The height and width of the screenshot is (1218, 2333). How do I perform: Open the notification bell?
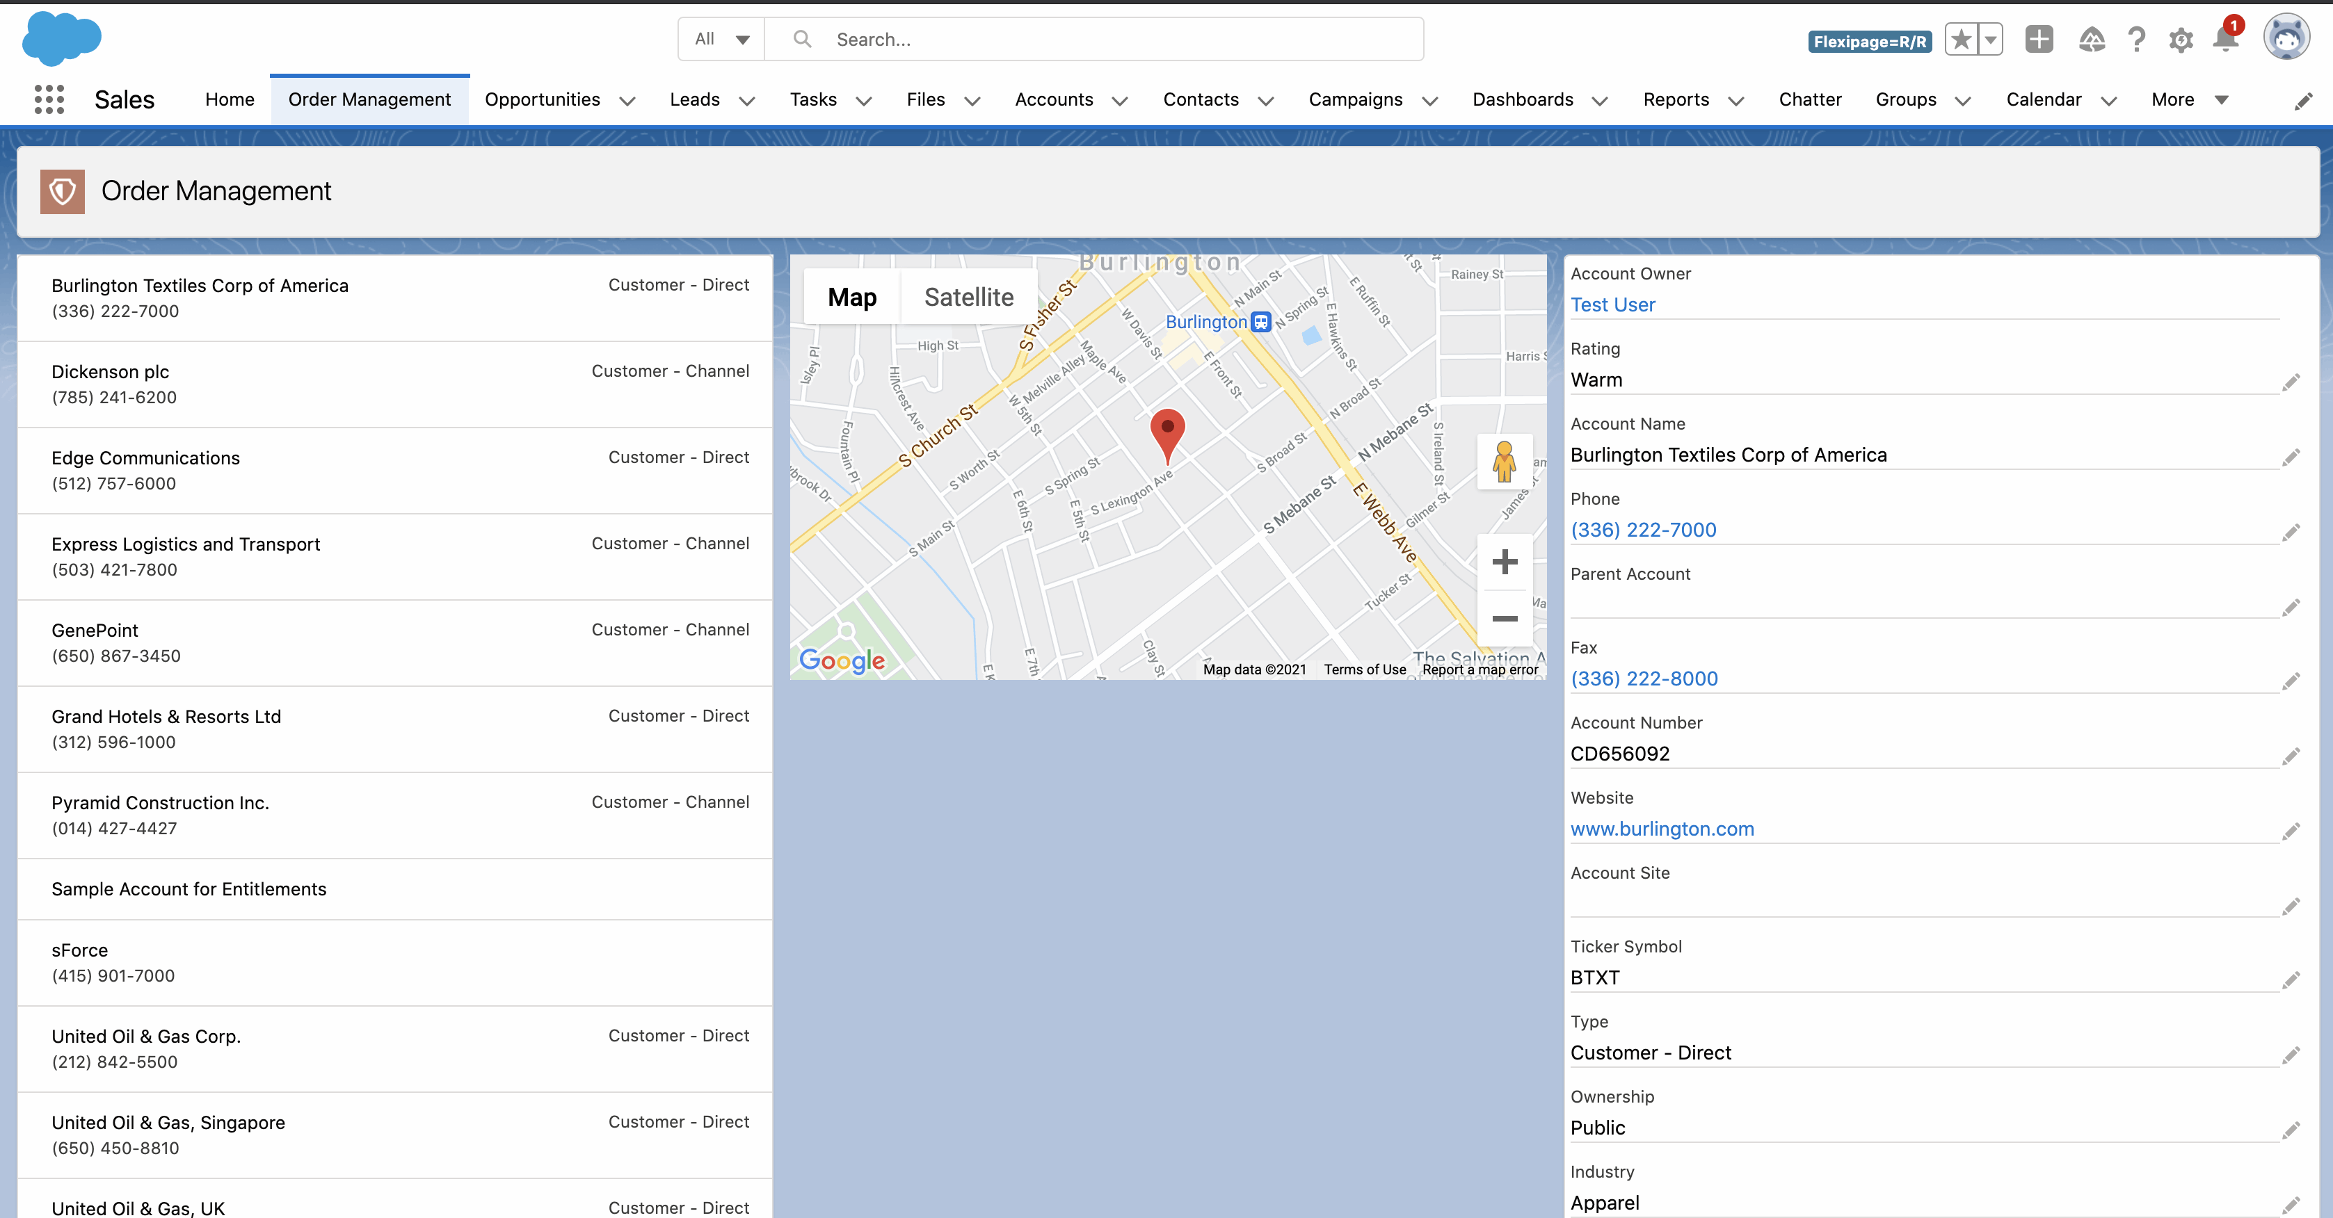coord(2225,39)
